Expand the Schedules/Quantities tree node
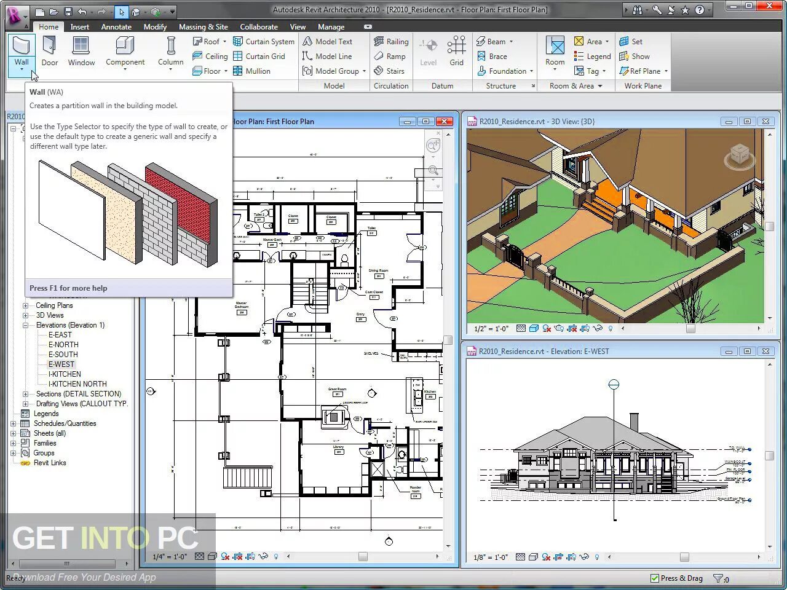The height and width of the screenshot is (590, 787). pos(13,423)
